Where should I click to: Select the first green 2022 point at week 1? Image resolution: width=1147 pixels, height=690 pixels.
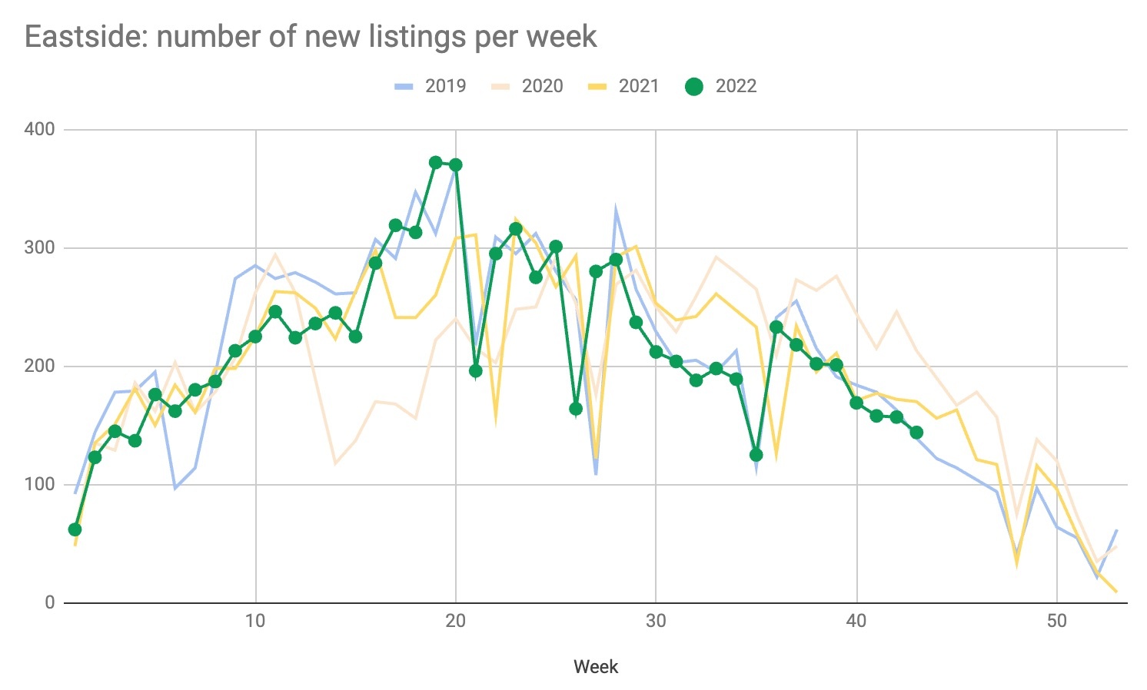click(x=75, y=529)
